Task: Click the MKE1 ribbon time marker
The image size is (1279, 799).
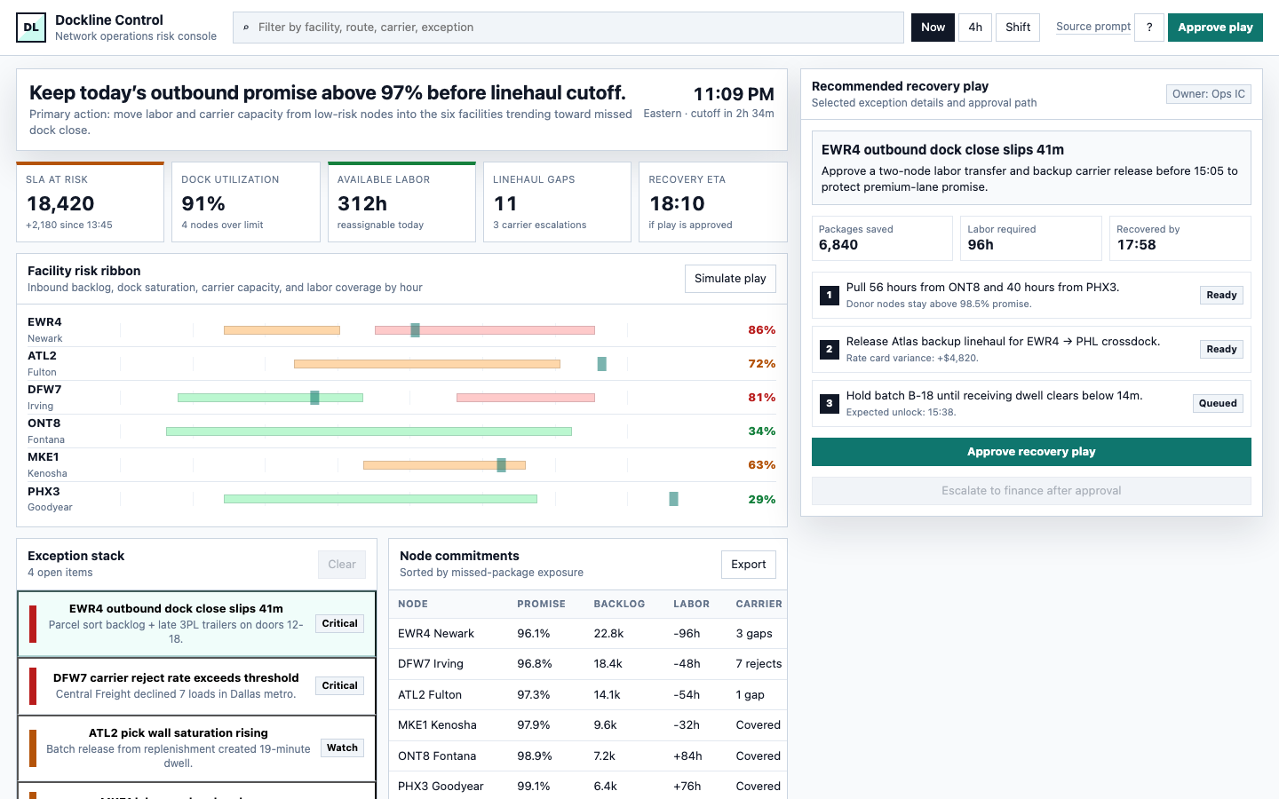Action: (501, 465)
